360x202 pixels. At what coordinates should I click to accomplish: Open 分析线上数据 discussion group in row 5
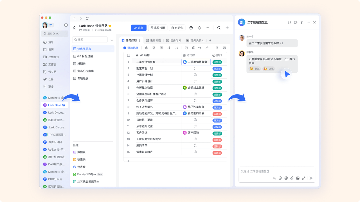click(x=194, y=88)
